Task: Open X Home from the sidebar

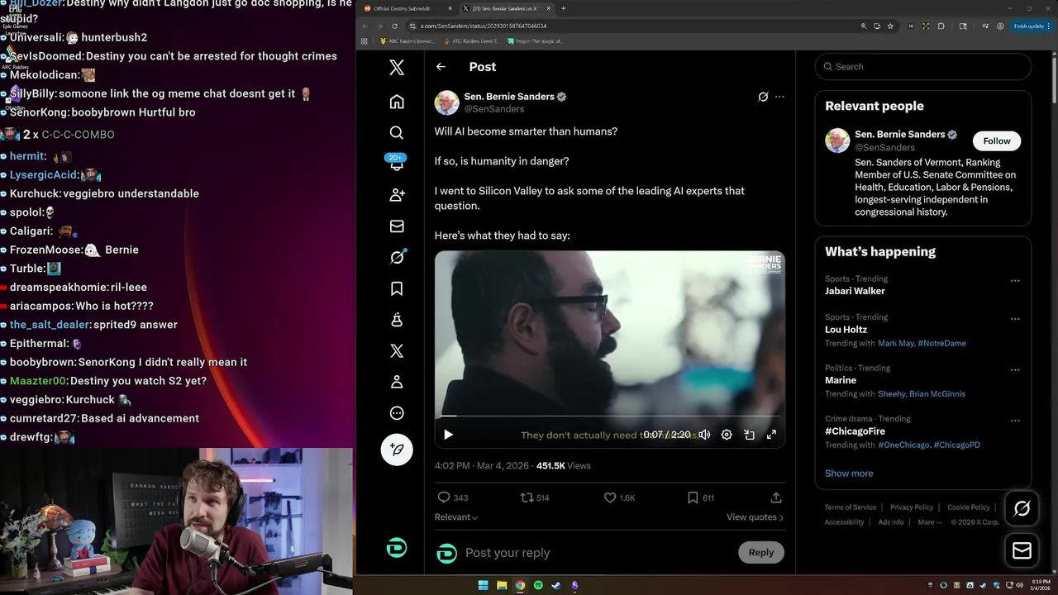Action: pos(397,102)
